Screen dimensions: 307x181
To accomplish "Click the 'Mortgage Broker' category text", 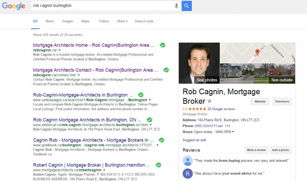I will pyautogui.click(x=195, y=114).
